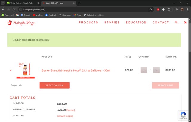Viewport: 191px width, 122px height.
Task: Open site search magnifier icon
Action: [176, 23]
